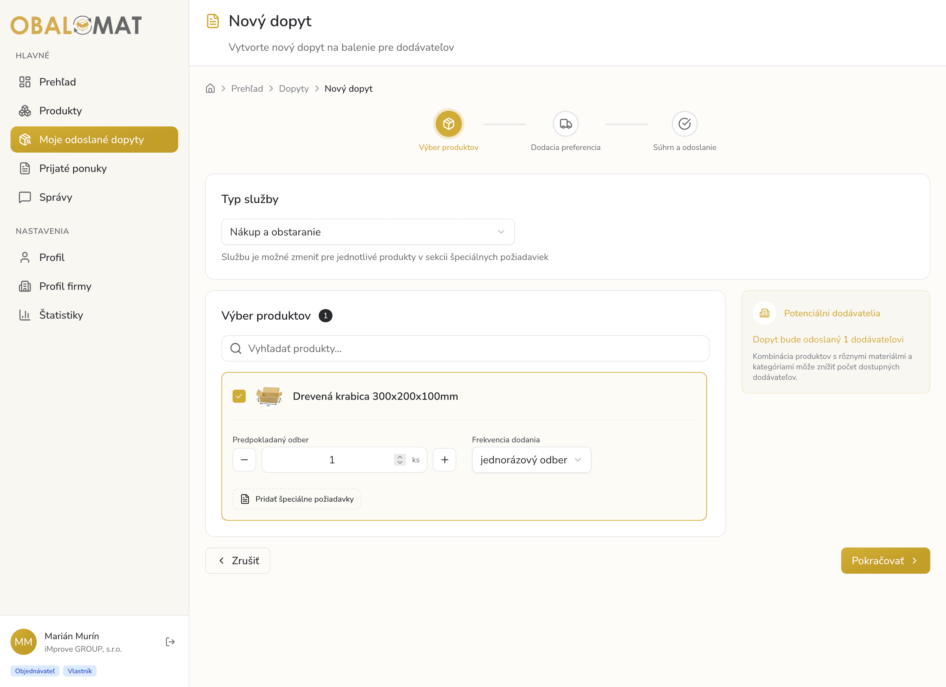Expand the Frekvencia dodania dropdown
This screenshot has width=946, height=687.
pyautogui.click(x=531, y=460)
